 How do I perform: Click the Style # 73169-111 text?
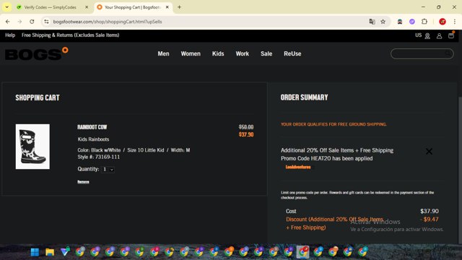[x=99, y=157]
